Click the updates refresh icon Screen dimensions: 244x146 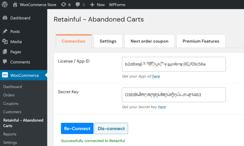coord(63,5)
